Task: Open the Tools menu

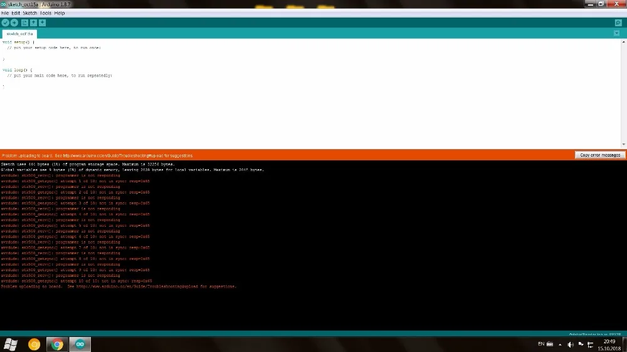Action: (46, 13)
